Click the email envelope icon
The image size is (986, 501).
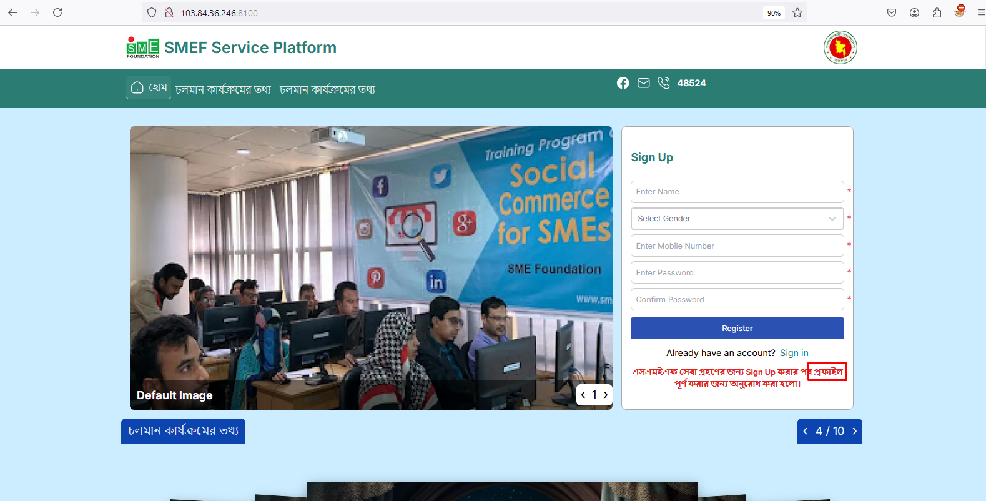[x=644, y=83]
